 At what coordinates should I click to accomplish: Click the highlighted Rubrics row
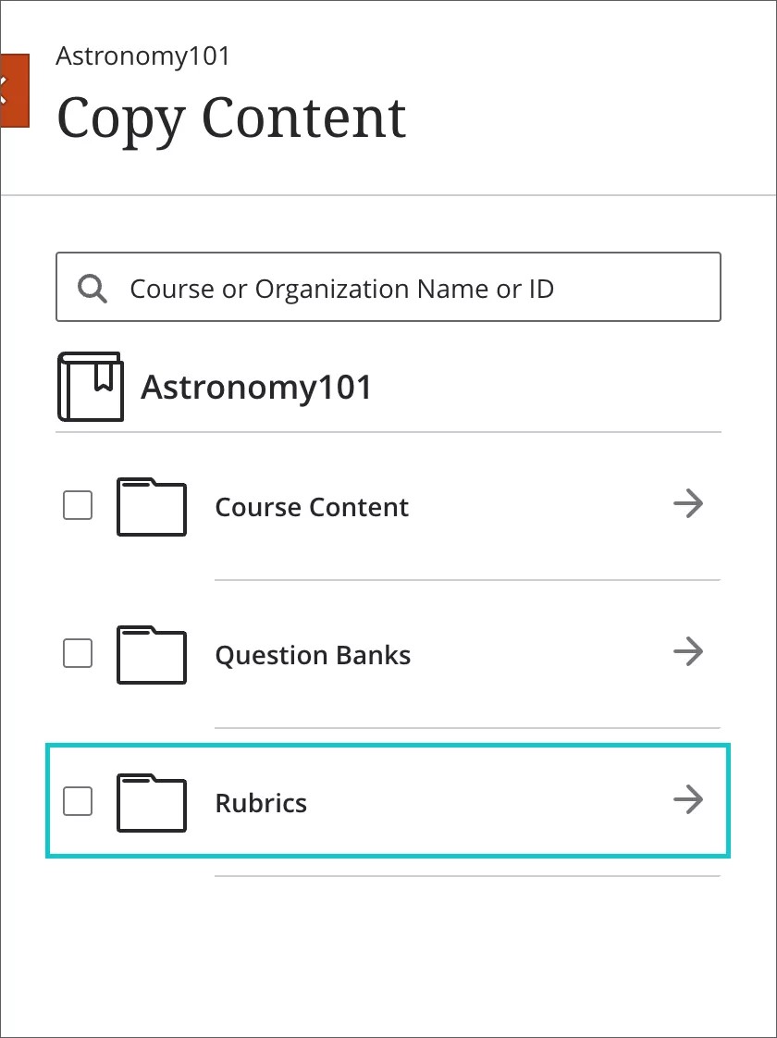[388, 802]
